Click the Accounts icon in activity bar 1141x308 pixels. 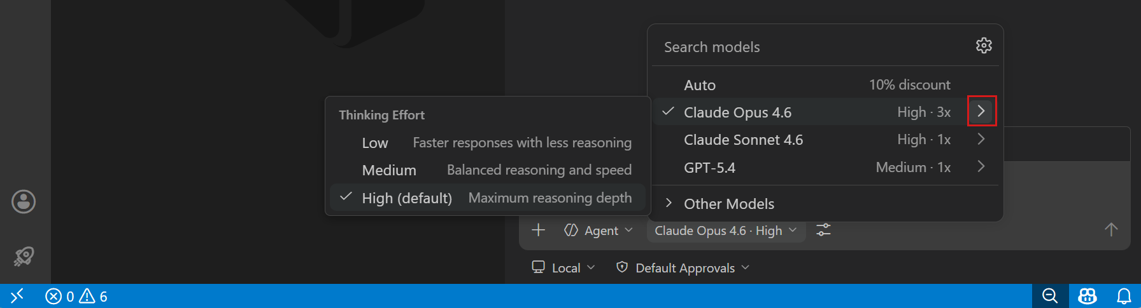24,202
